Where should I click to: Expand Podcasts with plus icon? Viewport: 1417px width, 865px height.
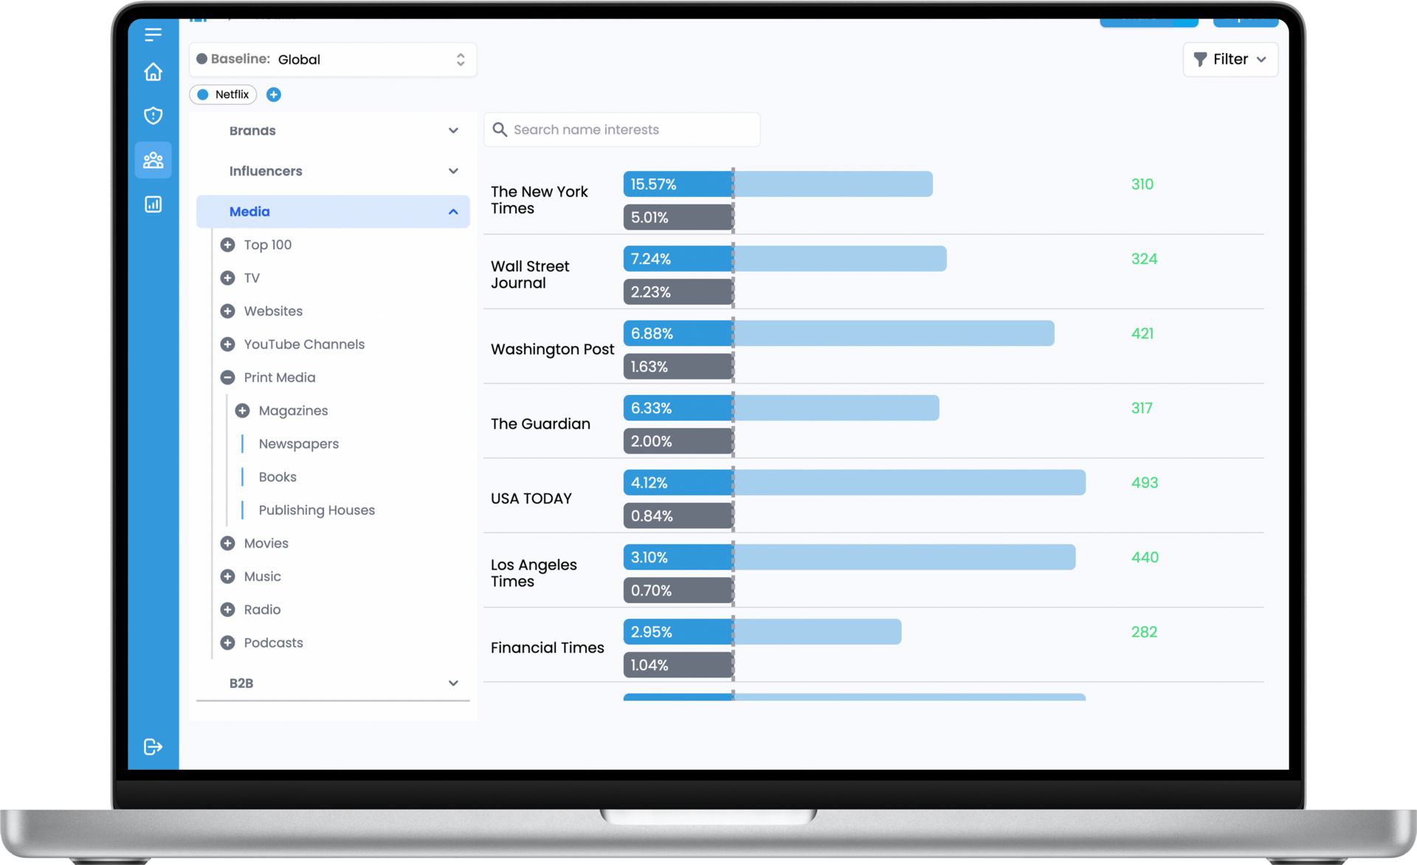(227, 643)
